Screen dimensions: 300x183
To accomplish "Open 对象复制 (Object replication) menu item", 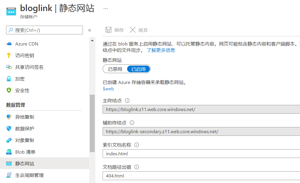I will [x=45, y=140].
